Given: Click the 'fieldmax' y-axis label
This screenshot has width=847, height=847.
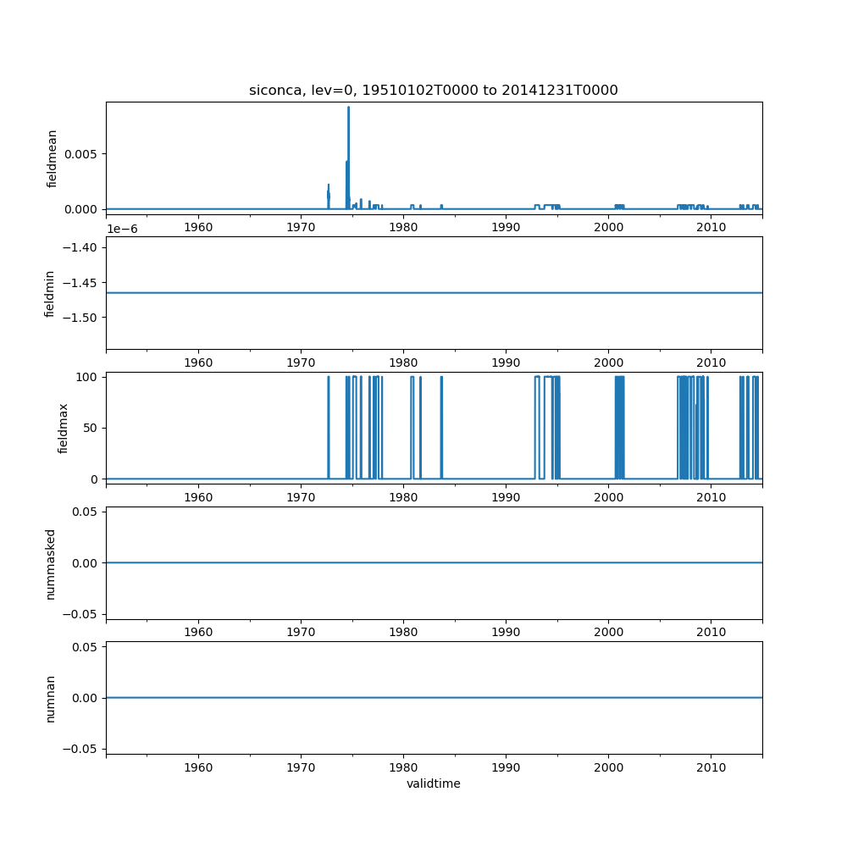Looking at the screenshot, I should point(63,428).
